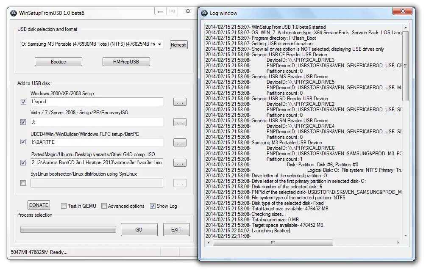Click the GO button
Screen dimensions: 426x270
139,229
